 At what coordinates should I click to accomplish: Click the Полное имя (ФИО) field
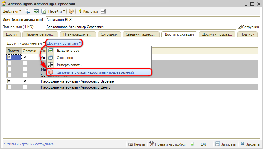[141, 27]
